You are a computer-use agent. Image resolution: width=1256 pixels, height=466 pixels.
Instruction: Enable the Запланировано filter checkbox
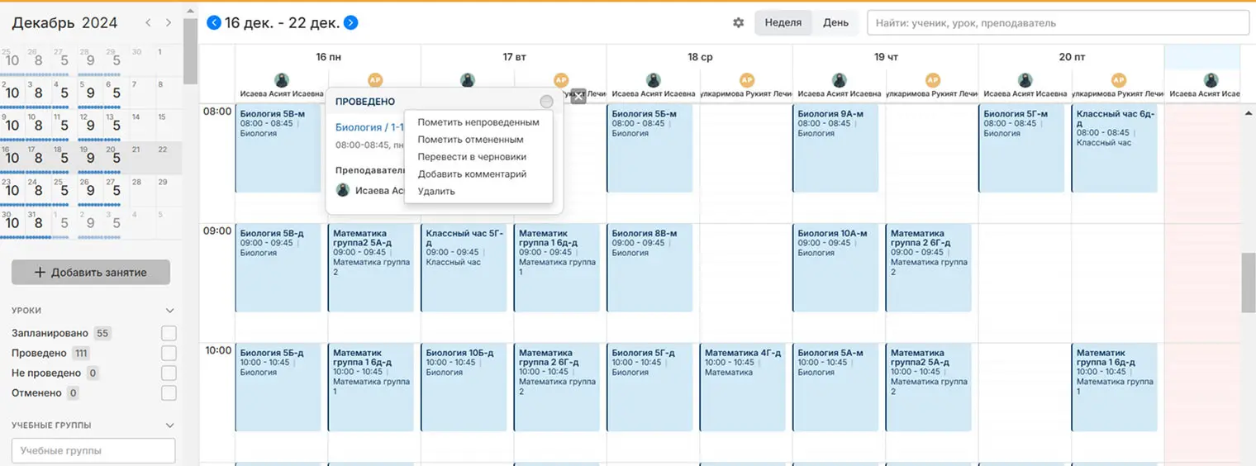[169, 333]
